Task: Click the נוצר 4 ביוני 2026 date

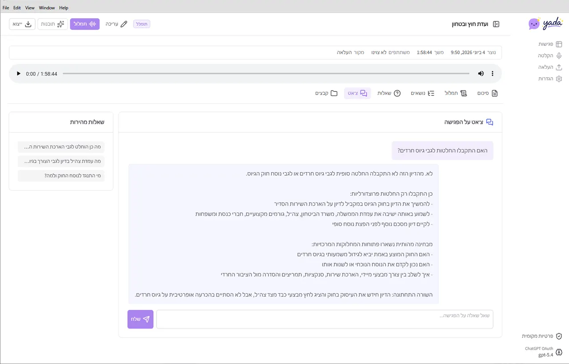Action: point(473,52)
